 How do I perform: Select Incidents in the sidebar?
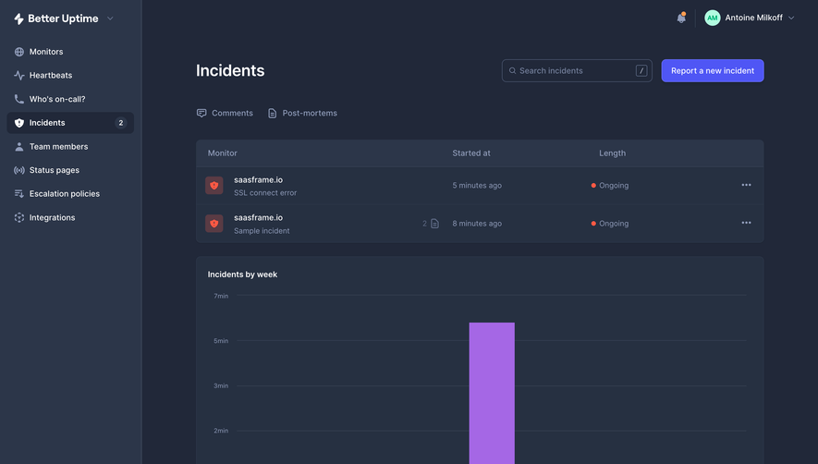click(x=70, y=123)
